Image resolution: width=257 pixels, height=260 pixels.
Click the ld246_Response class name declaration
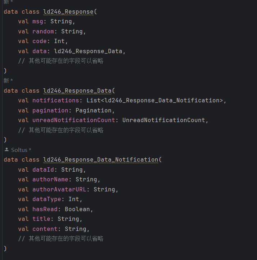(68, 11)
